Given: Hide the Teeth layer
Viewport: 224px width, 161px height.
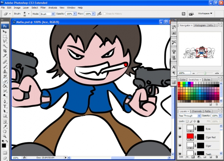Looking at the screenshot, I should (180, 154).
